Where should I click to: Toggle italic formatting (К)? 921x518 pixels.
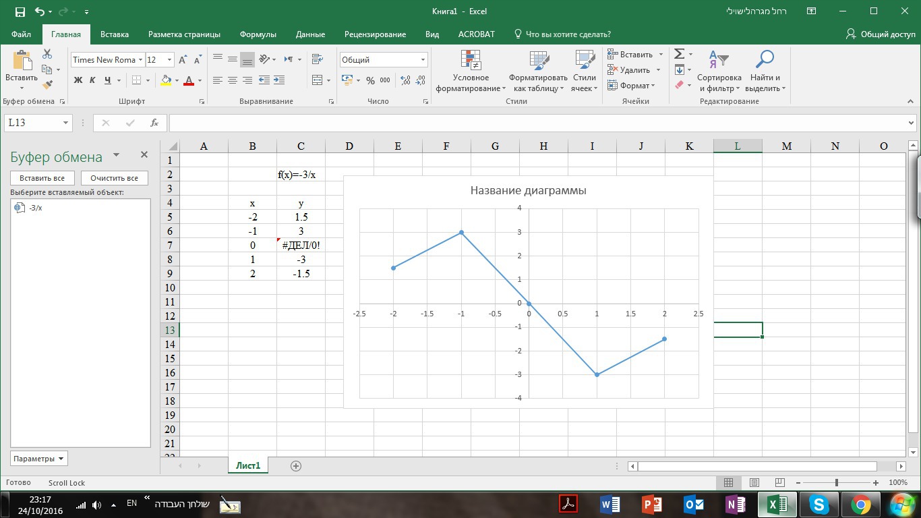point(92,80)
